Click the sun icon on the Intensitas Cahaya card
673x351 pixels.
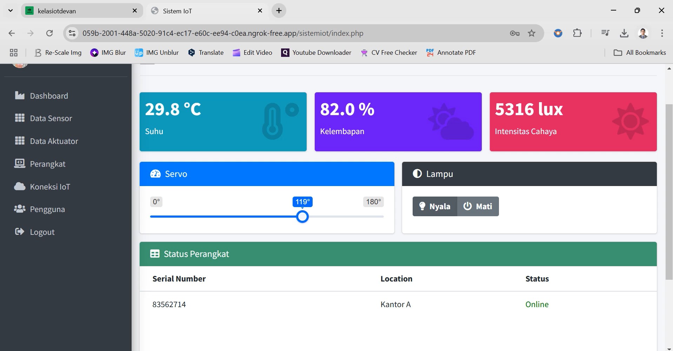631,121
